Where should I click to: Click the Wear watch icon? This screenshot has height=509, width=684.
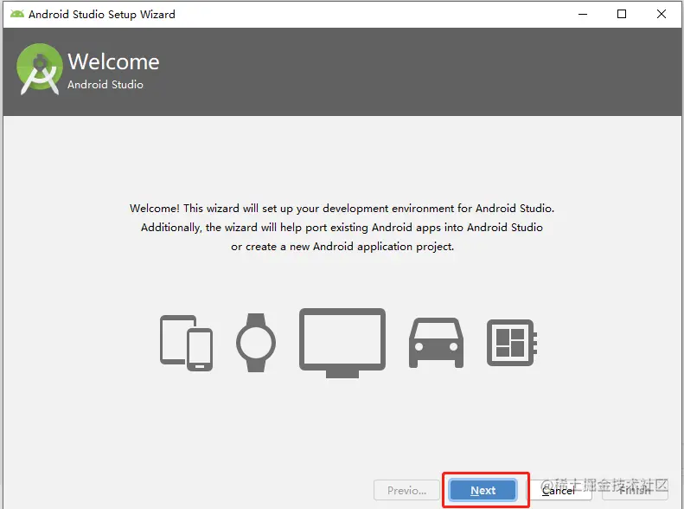(x=256, y=343)
